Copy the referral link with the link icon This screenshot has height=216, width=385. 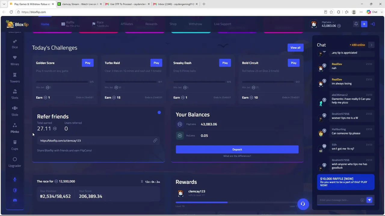[155, 140]
